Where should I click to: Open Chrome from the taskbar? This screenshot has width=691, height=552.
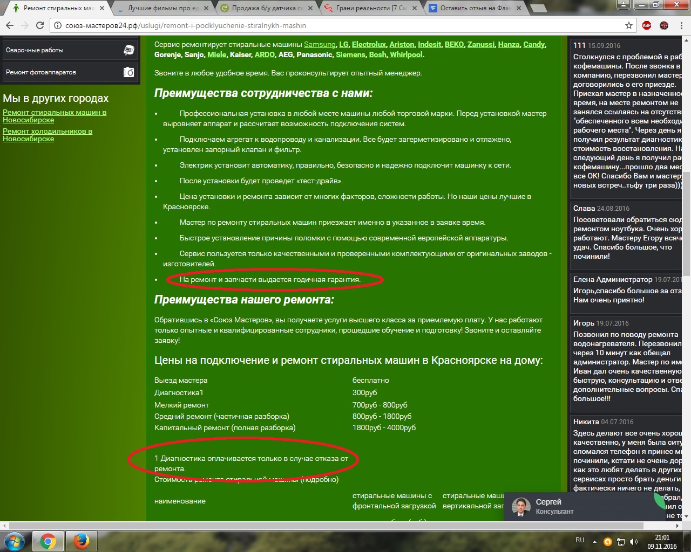[x=48, y=541]
